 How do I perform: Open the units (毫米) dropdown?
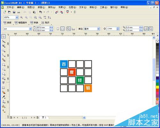tap(99, 29)
